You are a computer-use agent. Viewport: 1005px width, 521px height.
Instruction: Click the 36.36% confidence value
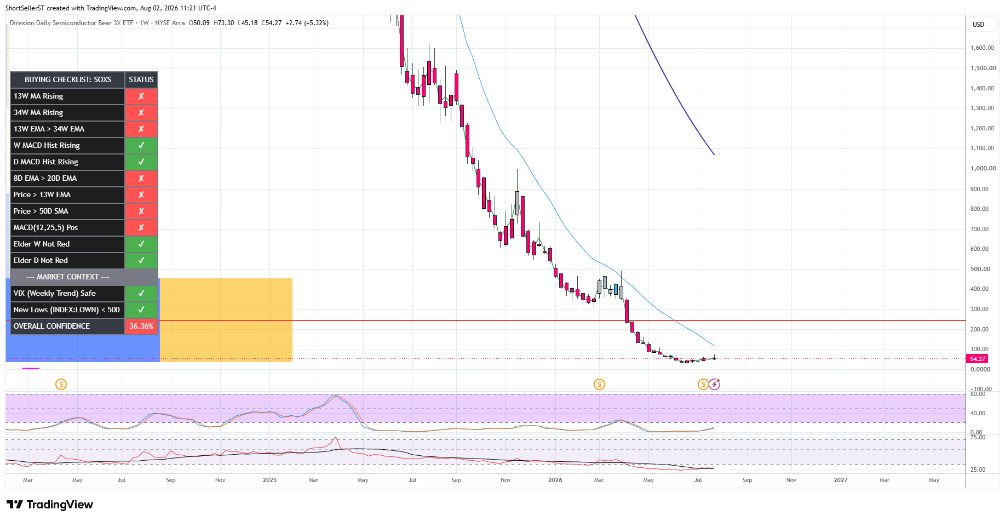coord(141,326)
